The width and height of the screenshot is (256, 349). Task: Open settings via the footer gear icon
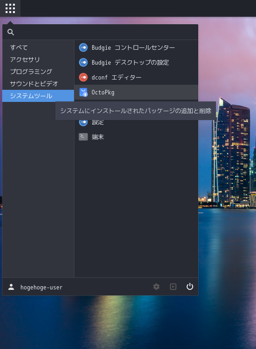[x=156, y=287]
